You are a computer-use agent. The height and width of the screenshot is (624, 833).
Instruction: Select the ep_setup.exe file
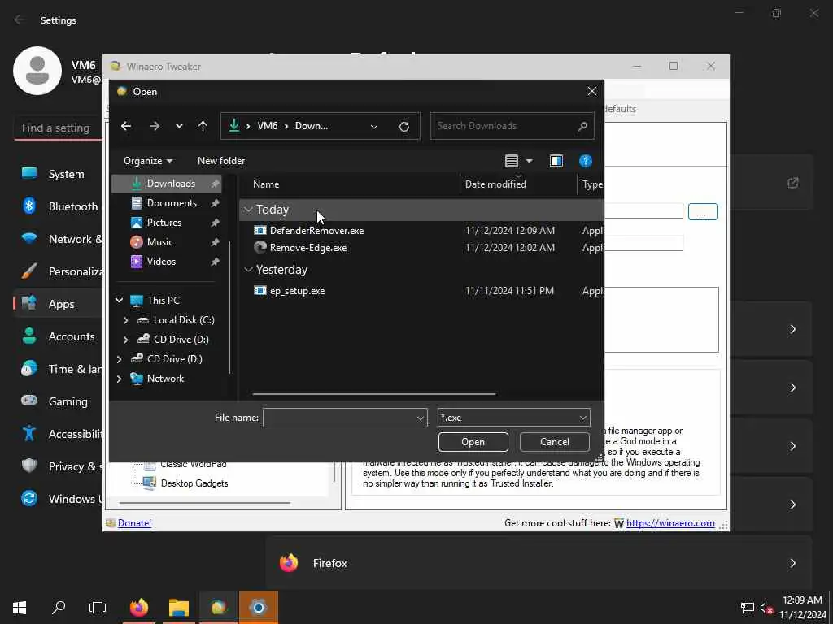pyautogui.click(x=297, y=291)
